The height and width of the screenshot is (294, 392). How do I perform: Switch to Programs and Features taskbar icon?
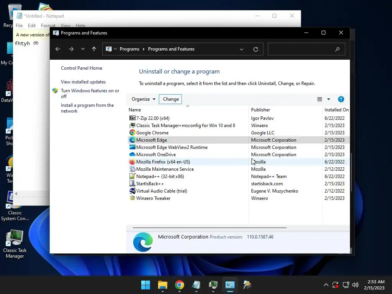point(230,285)
